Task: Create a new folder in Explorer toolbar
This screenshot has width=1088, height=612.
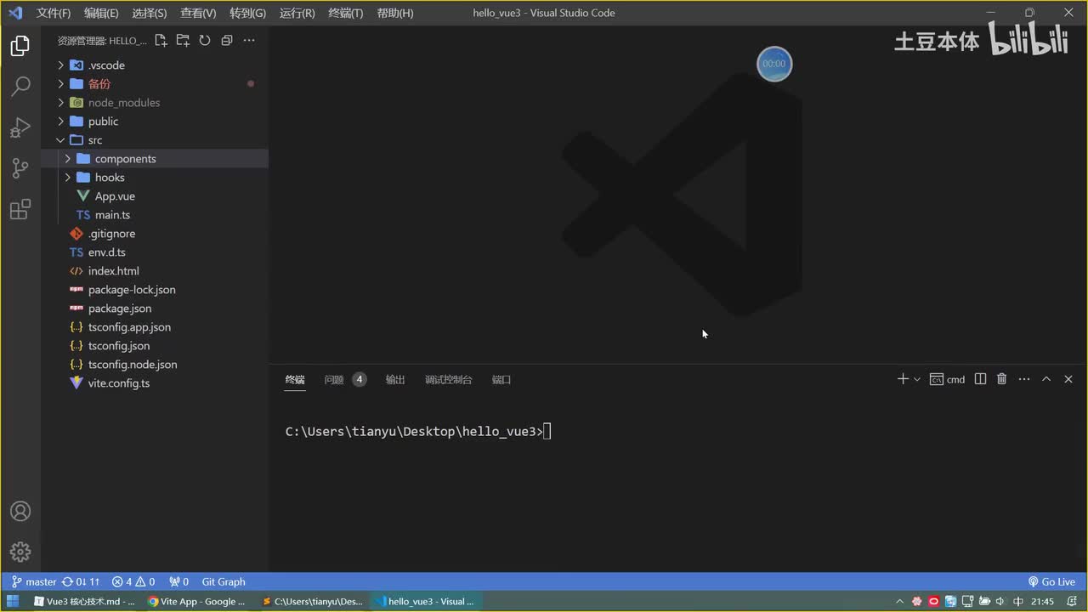Action: [x=183, y=41]
